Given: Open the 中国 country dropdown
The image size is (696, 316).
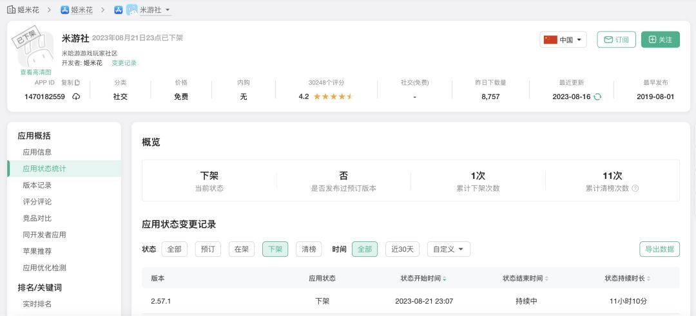Looking at the screenshot, I should coord(563,40).
